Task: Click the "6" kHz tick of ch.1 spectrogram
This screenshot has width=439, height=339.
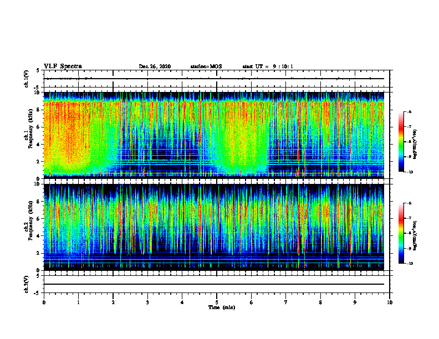Action: tap(39, 127)
